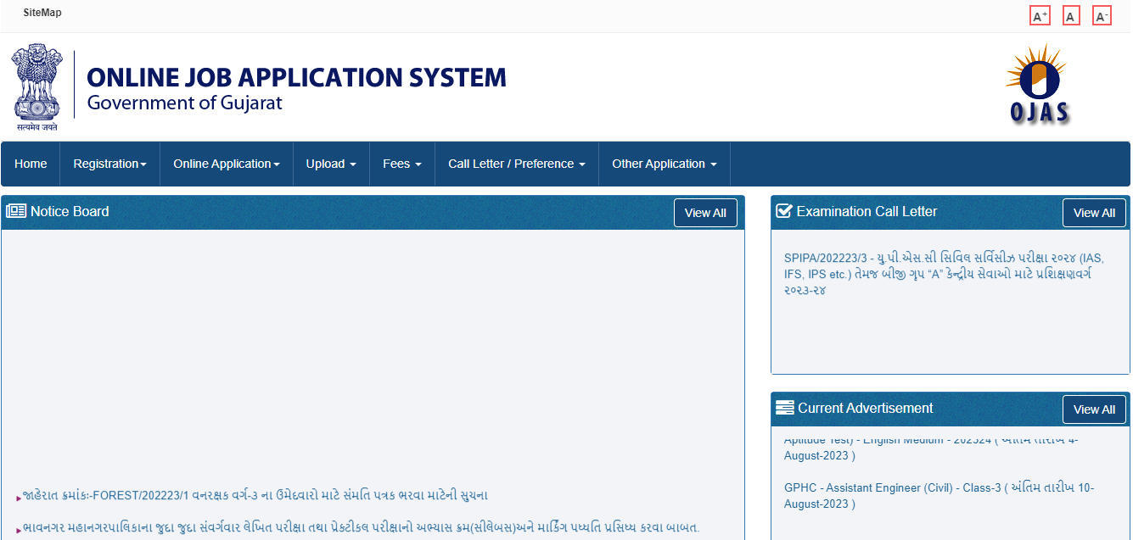The height and width of the screenshot is (540, 1133).
Task: View all Examination Call Letters
Action: [x=1094, y=213]
